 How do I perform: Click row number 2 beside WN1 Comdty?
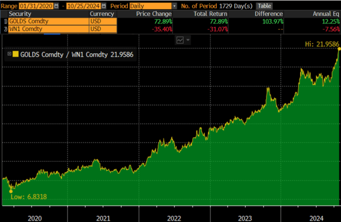[x=6, y=29]
